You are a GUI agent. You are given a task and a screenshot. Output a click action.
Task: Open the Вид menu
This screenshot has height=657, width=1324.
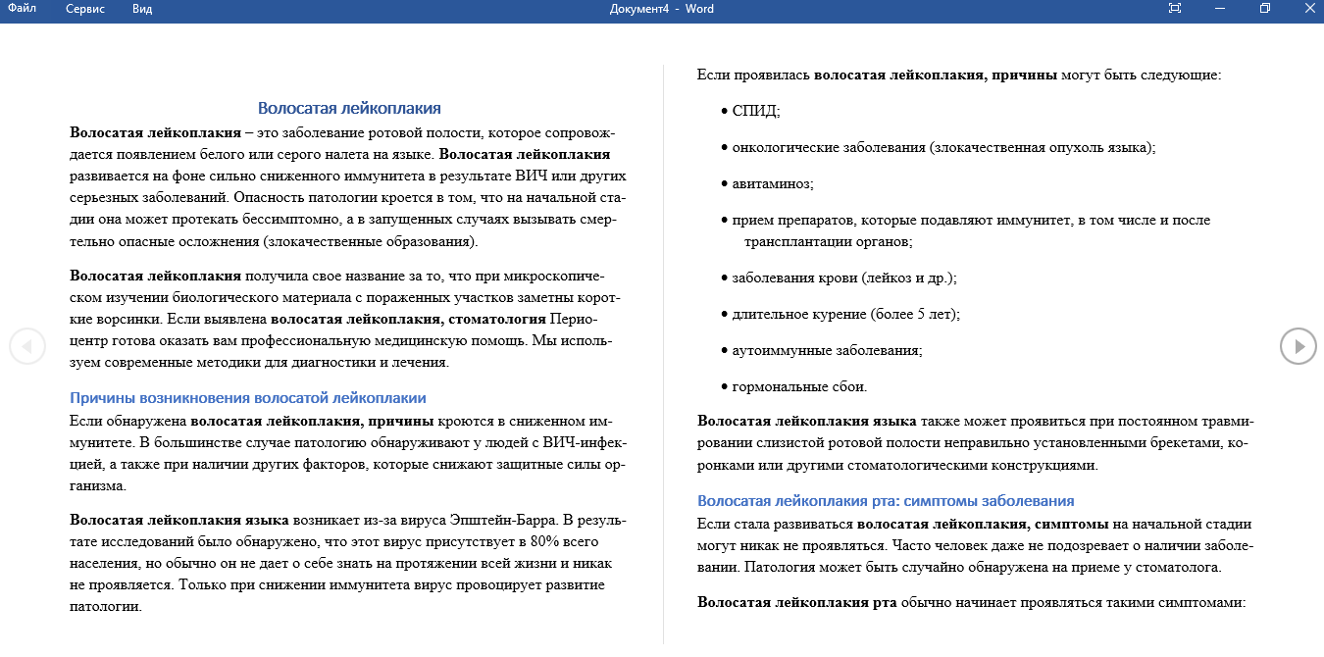(x=142, y=9)
